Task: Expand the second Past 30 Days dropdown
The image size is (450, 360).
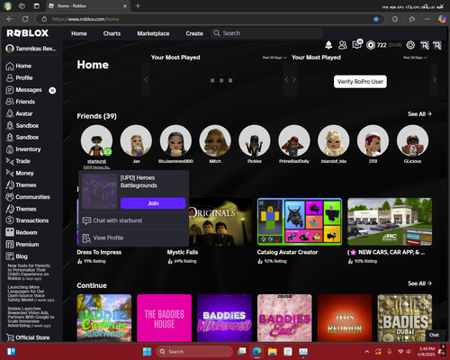Action: point(415,58)
